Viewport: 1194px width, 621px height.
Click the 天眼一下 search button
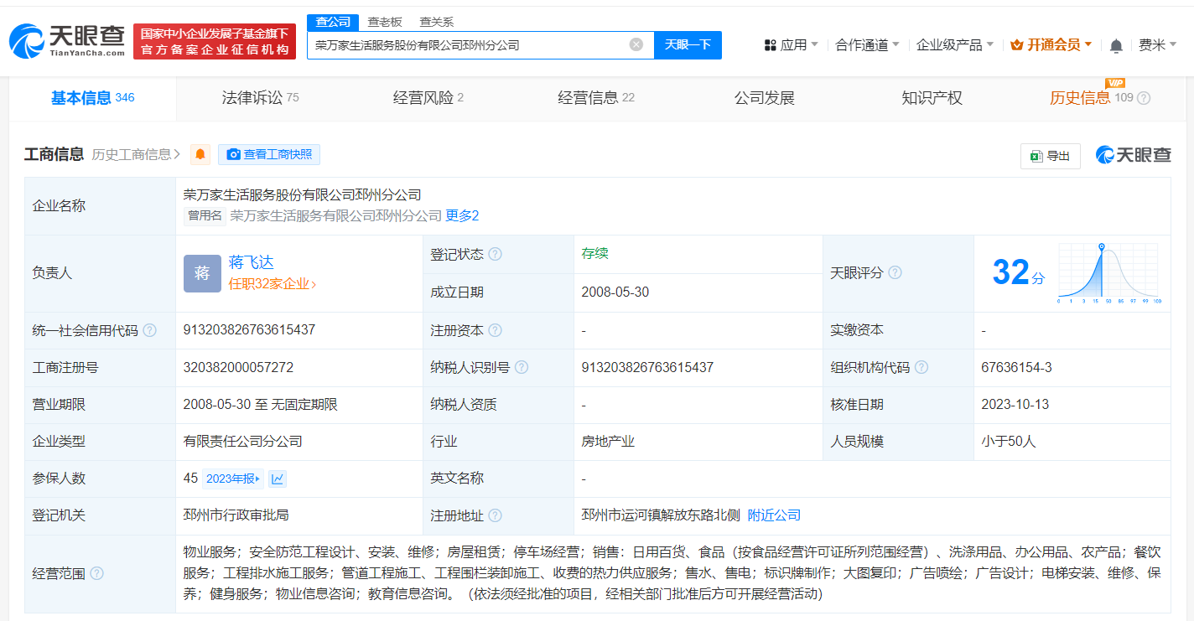[x=688, y=44]
